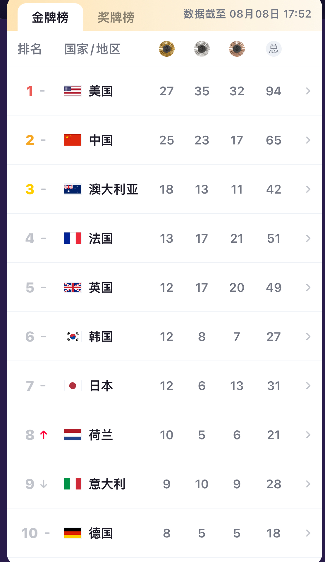
Task: Click the bronze medal column icon
Action: [x=237, y=49]
